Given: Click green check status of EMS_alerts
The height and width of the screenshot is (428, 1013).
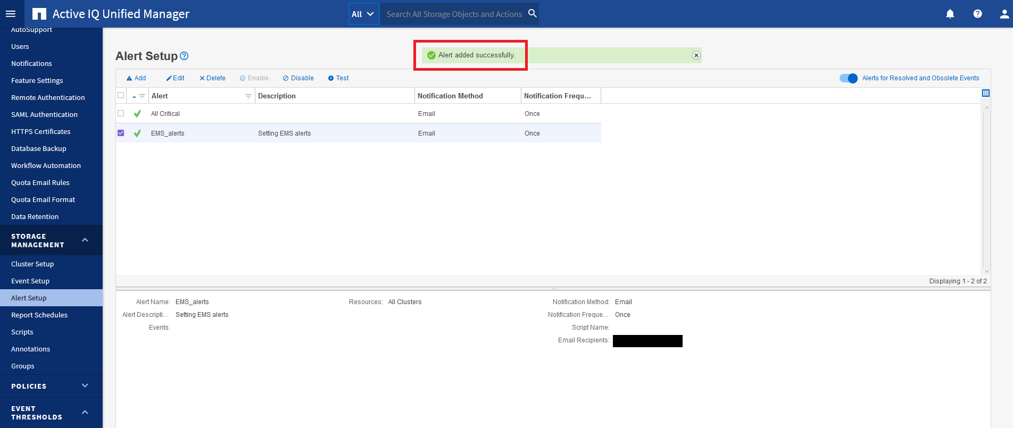Looking at the screenshot, I should [x=137, y=133].
